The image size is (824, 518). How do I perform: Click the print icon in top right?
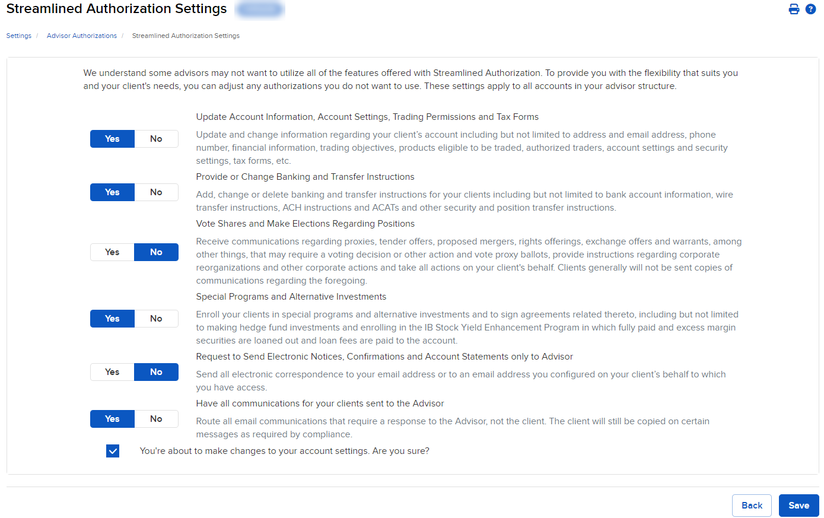click(794, 9)
